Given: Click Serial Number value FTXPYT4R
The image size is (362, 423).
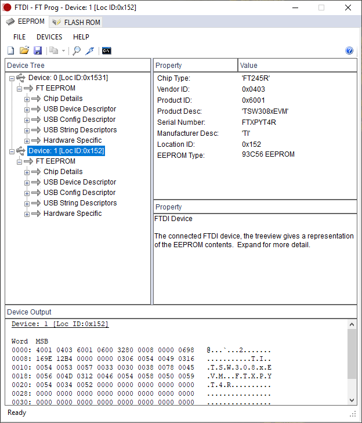Looking at the screenshot, I should click(259, 122).
